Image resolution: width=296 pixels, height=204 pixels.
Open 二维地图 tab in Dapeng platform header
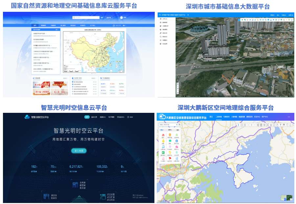pos(219,117)
